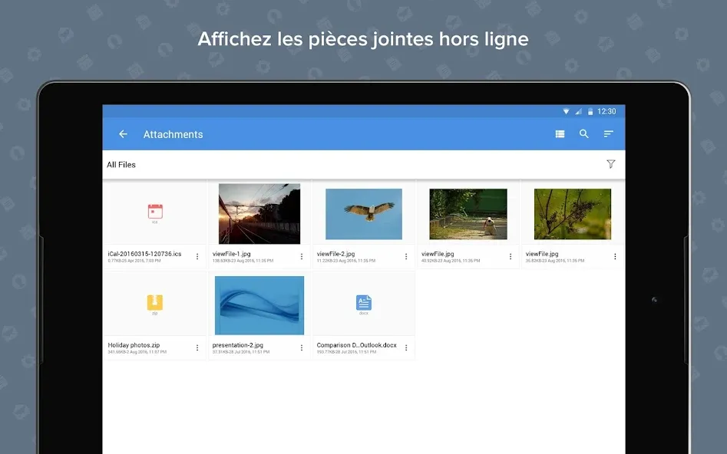
Task: Open more options for Holiday photos.zip
Action: tap(197, 348)
